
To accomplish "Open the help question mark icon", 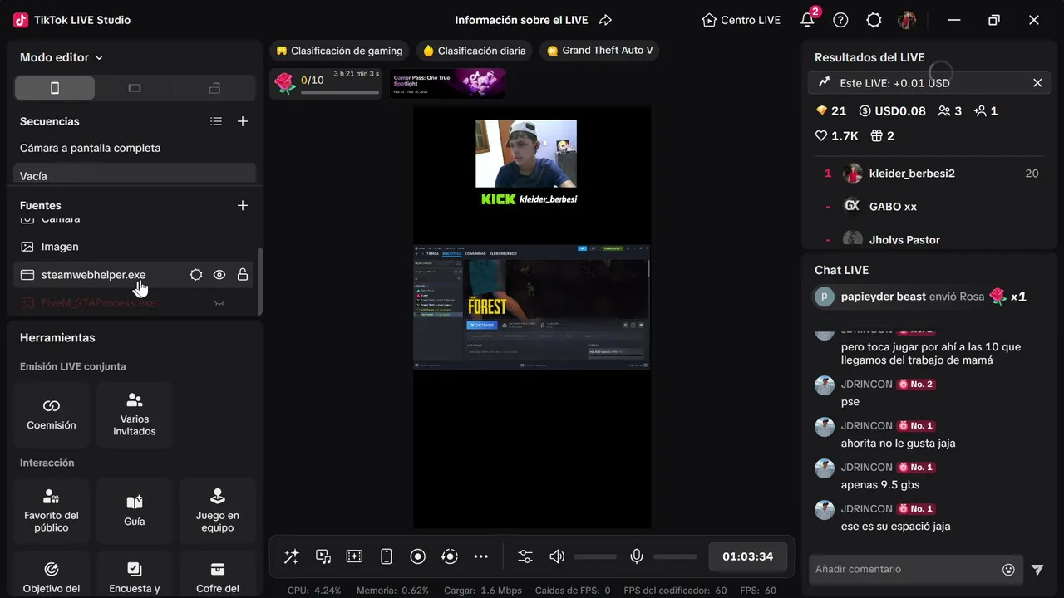I will (x=840, y=20).
